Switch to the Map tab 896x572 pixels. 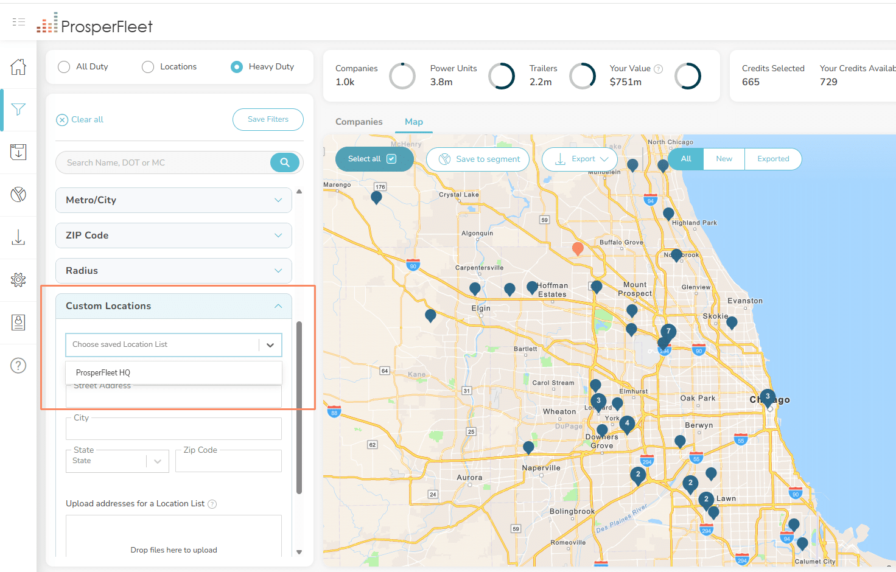pyautogui.click(x=414, y=122)
